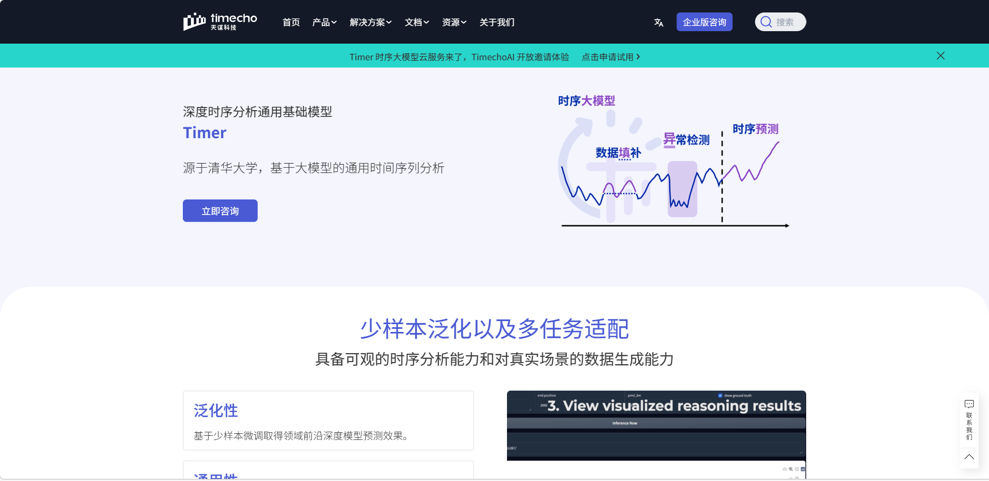Expand the 文档 menu
989x481 pixels.
pyautogui.click(x=417, y=22)
